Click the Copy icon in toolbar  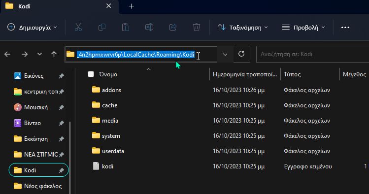click(x=102, y=27)
